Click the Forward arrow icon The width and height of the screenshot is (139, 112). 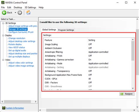point(20,13)
